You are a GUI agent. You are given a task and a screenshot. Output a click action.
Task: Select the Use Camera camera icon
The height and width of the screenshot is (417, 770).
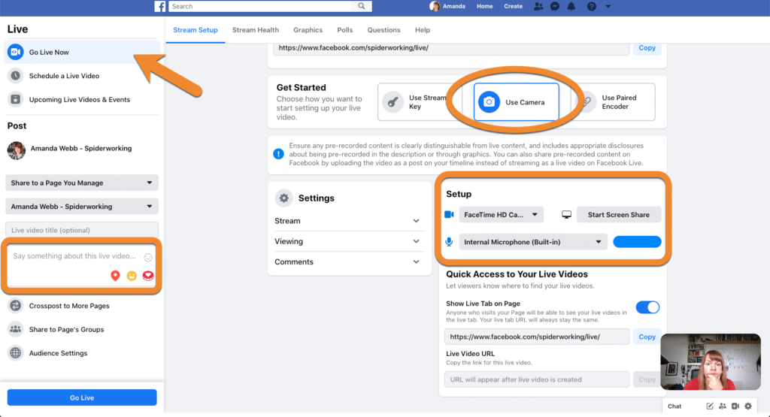[x=489, y=102]
